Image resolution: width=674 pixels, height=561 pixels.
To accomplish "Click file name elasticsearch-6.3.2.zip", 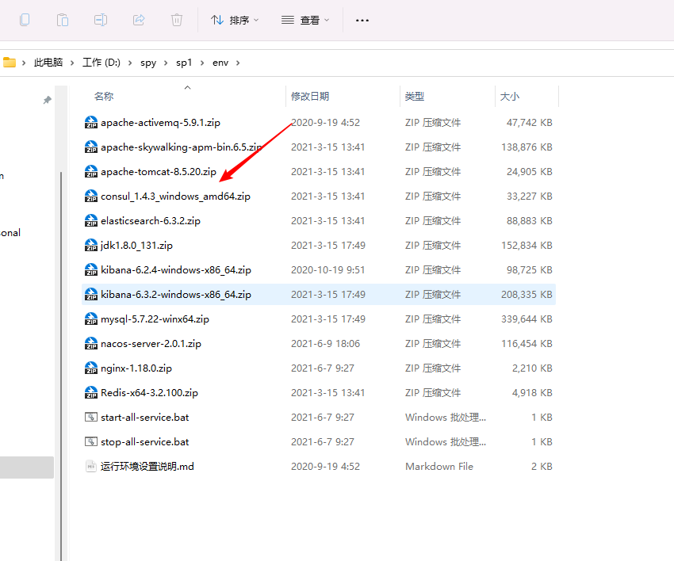I will coord(151,221).
